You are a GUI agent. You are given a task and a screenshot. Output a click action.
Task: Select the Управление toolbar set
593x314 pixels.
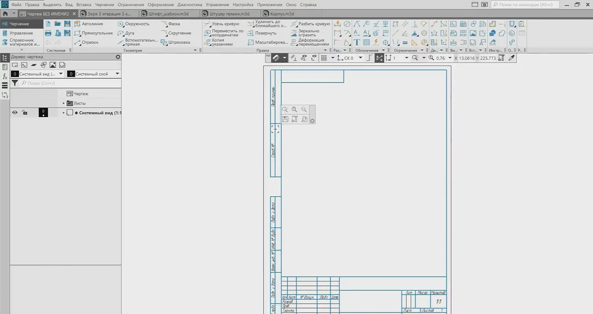[x=21, y=33]
